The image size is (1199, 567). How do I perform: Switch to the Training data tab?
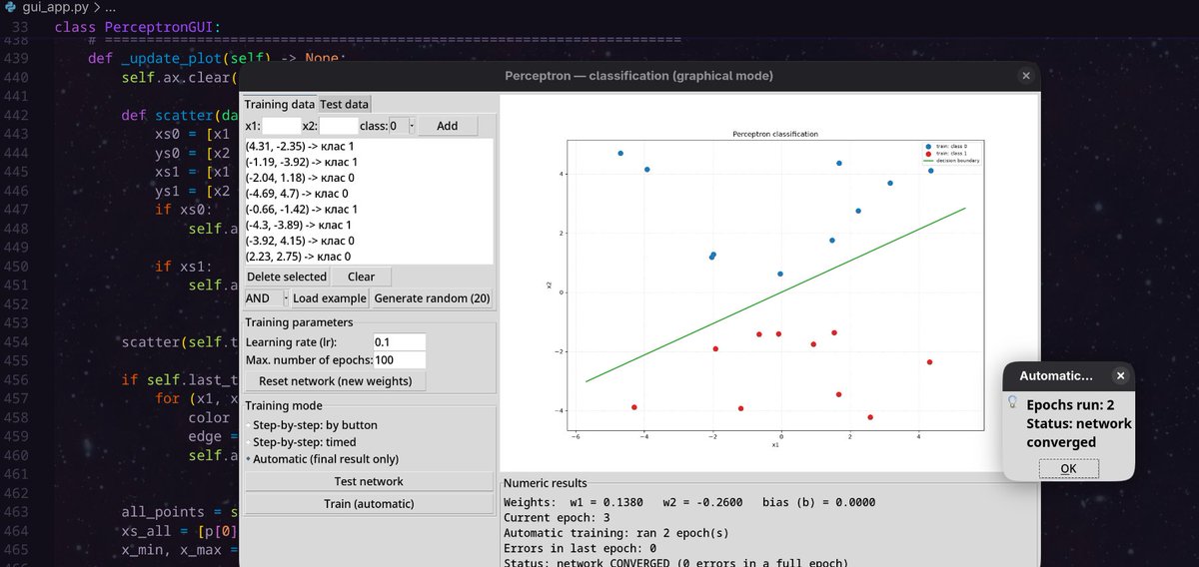click(280, 104)
